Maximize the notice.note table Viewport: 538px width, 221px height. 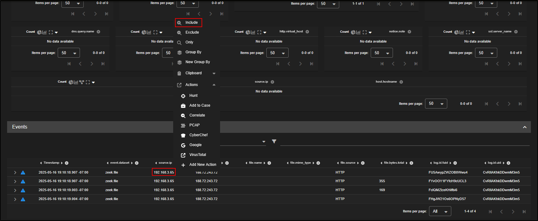coord(365,32)
